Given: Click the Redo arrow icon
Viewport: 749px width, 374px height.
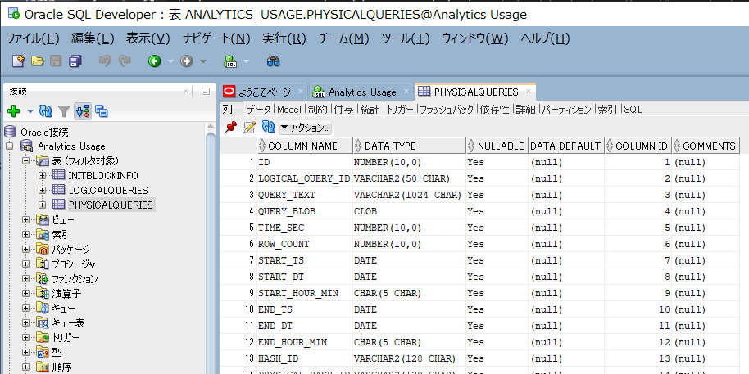Looking at the screenshot, I should (125, 61).
